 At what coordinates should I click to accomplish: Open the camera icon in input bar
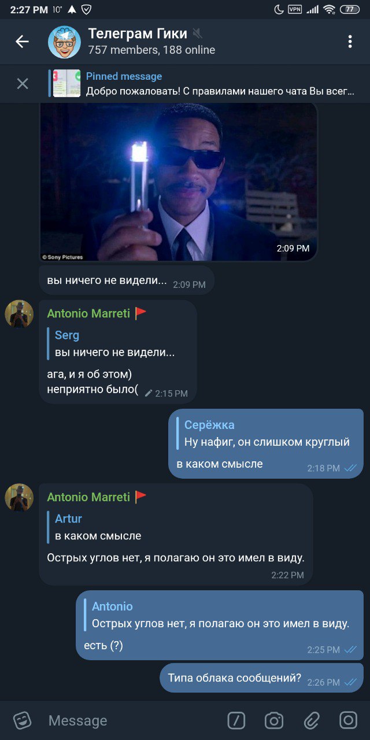[274, 720]
